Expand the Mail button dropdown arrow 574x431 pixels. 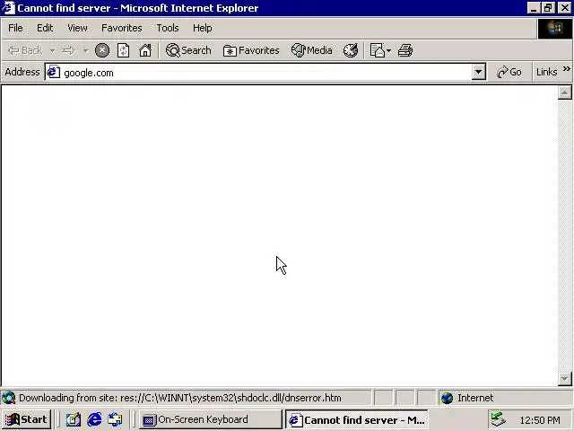pos(388,50)
